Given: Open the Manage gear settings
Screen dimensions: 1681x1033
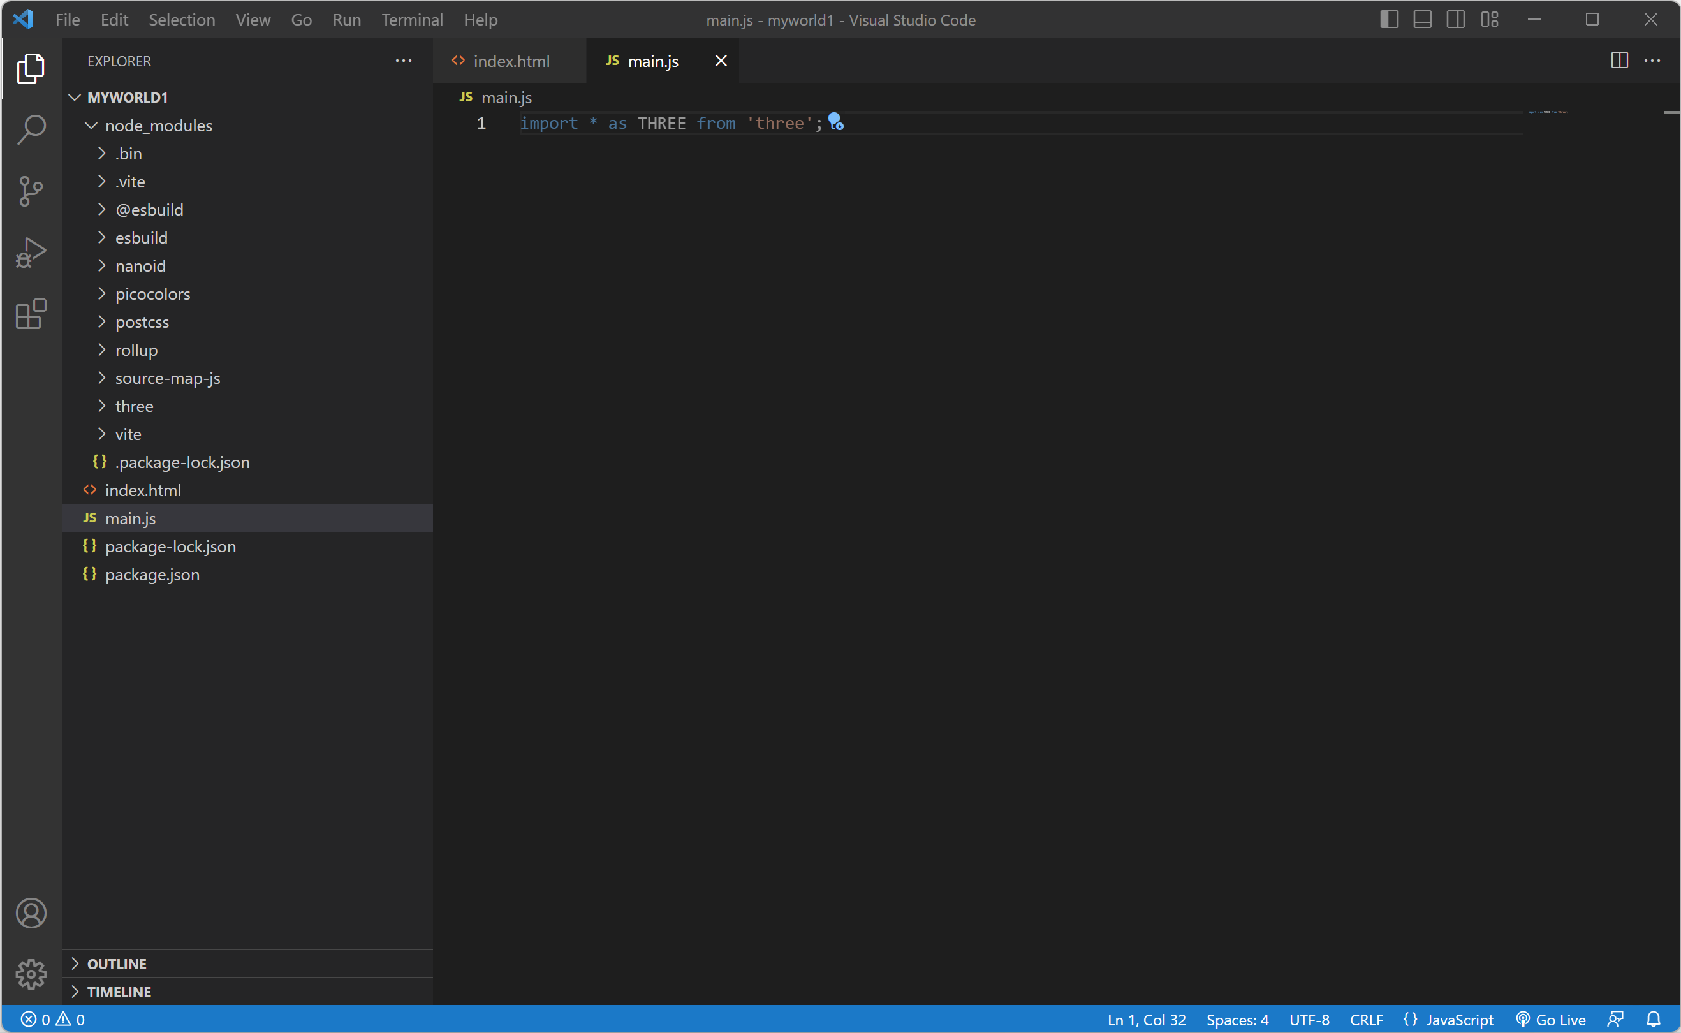Looking at the screenshot, I should point(31,974).
